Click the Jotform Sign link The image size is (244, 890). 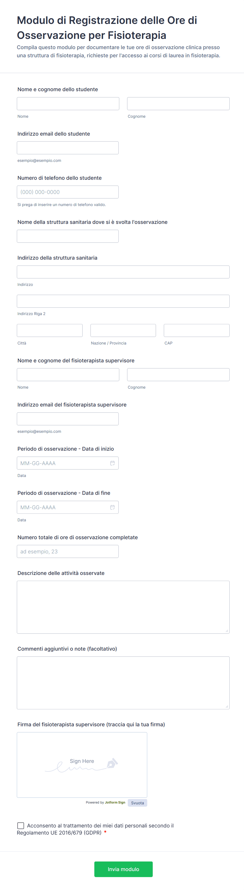click(x=115, y=802)
